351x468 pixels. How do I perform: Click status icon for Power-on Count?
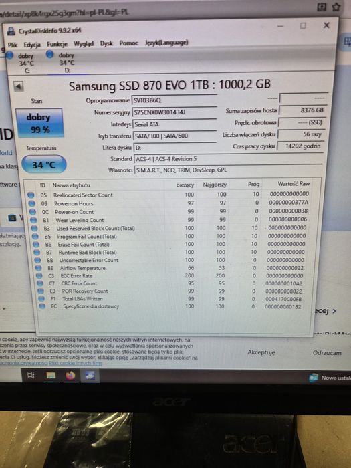point(33,212)
